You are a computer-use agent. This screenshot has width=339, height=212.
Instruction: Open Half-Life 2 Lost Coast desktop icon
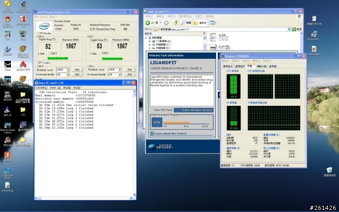coord(23,79)
